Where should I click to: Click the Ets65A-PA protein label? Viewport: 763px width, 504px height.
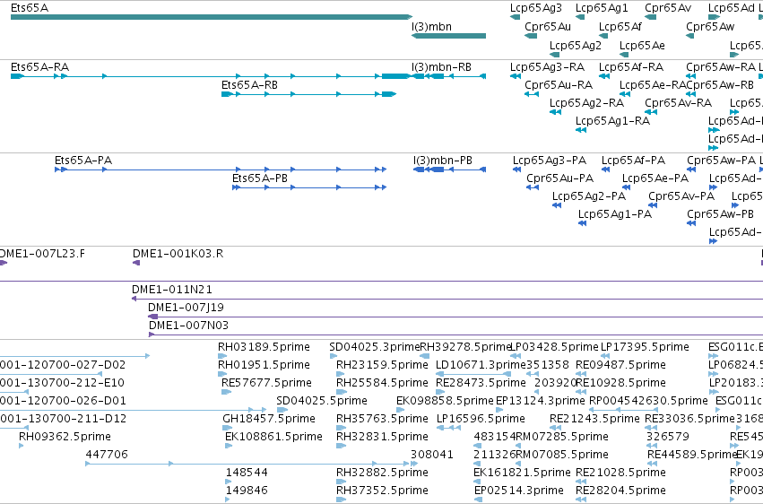pyautogui.click(x=83, y=160)
